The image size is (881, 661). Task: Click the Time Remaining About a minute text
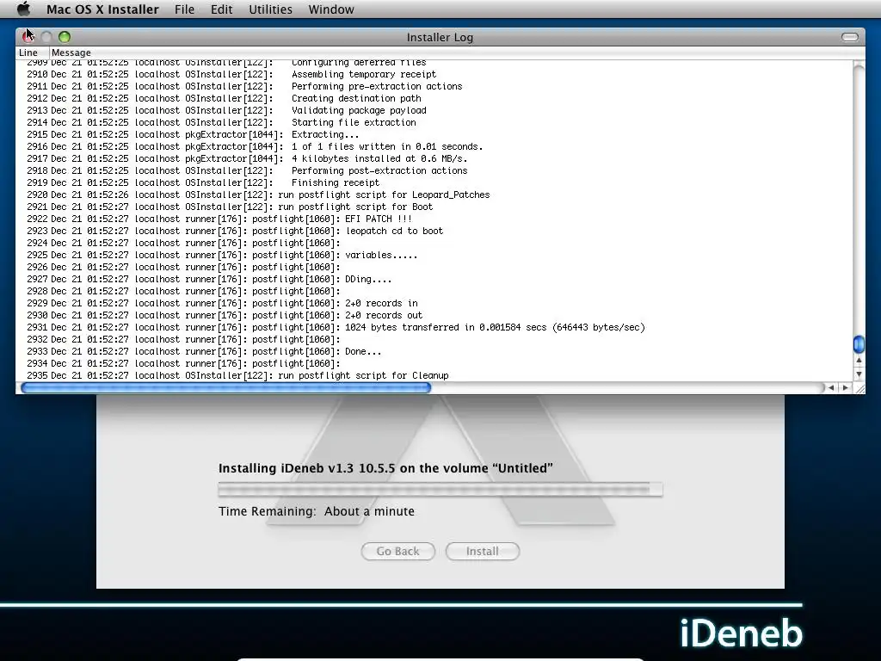(x=317, y=511)
